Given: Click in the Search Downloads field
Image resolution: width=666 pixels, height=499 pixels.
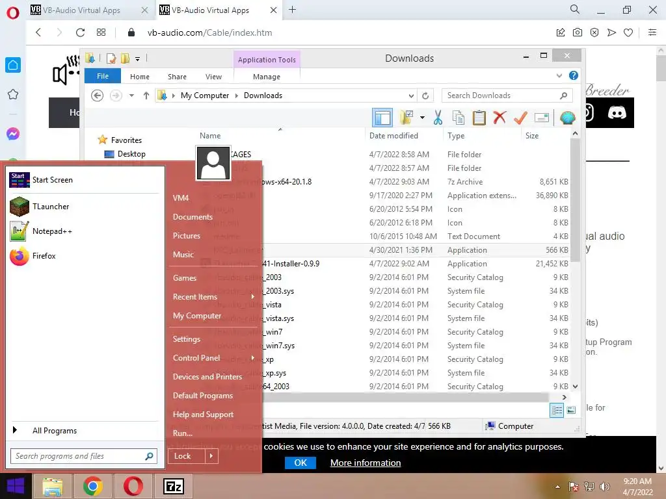Looking at the screenshot, I should [507, 96].
